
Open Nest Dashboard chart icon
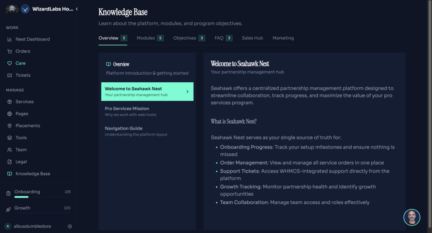coord(10,39)
